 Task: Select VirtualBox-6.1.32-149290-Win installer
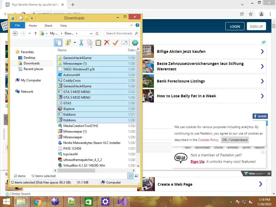(96, 165)
